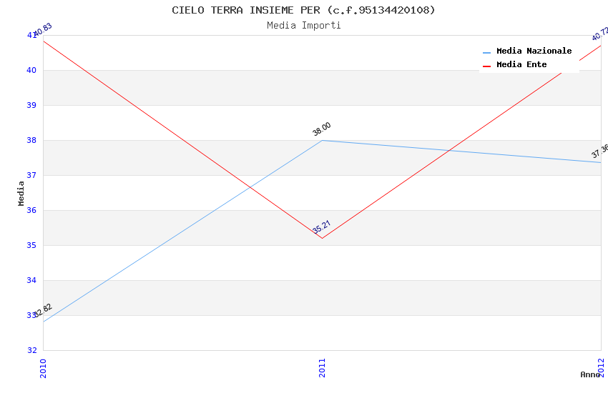Image resolution: width=608 pixels, height=393 pixels.
Task: Click the 2010 x-axis tick label
Action: tap(43, 368)
